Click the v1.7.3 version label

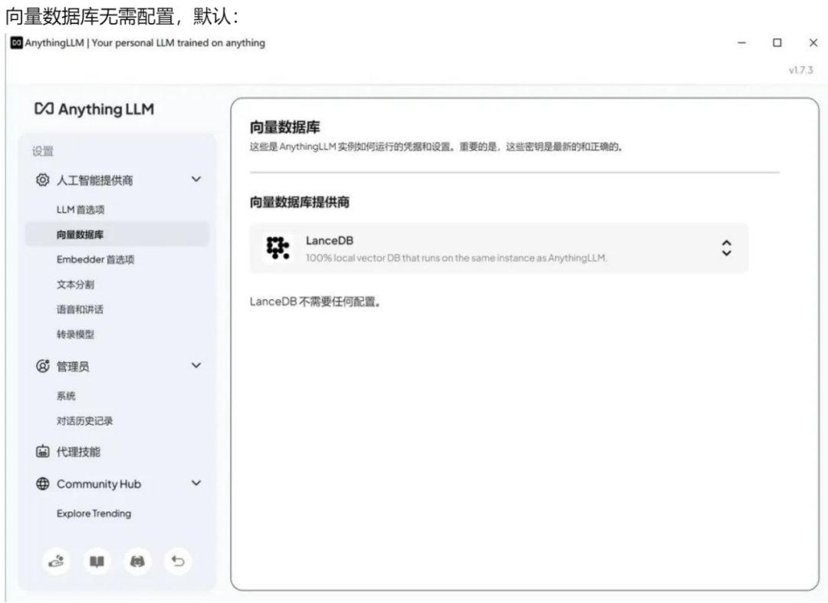[801, 70]
